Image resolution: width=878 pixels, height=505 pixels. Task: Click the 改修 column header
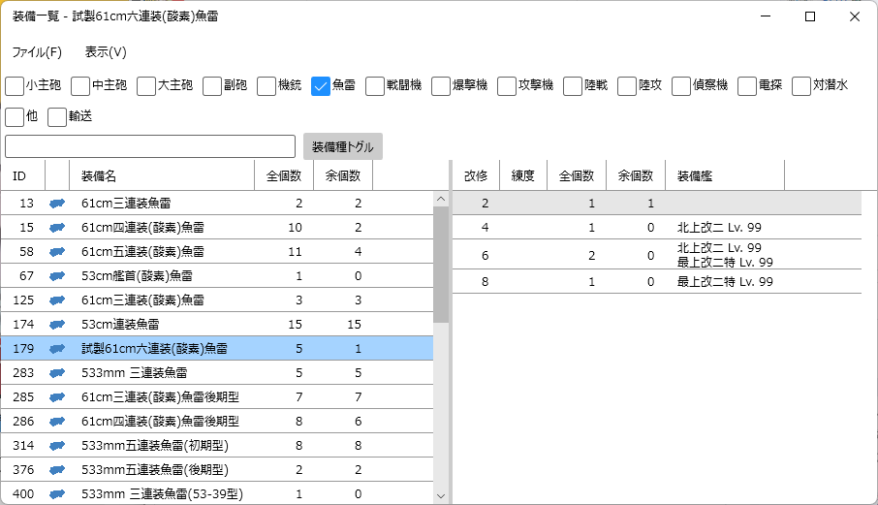pos(476,175)
